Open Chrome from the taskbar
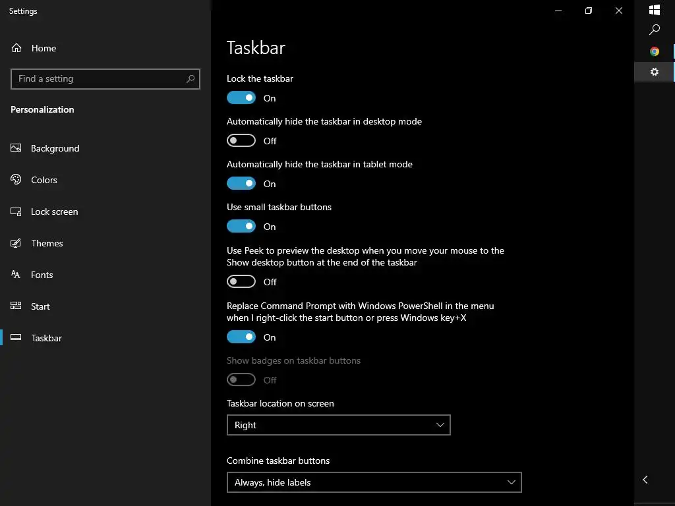 pyautogui.click(x=655, y=51)
